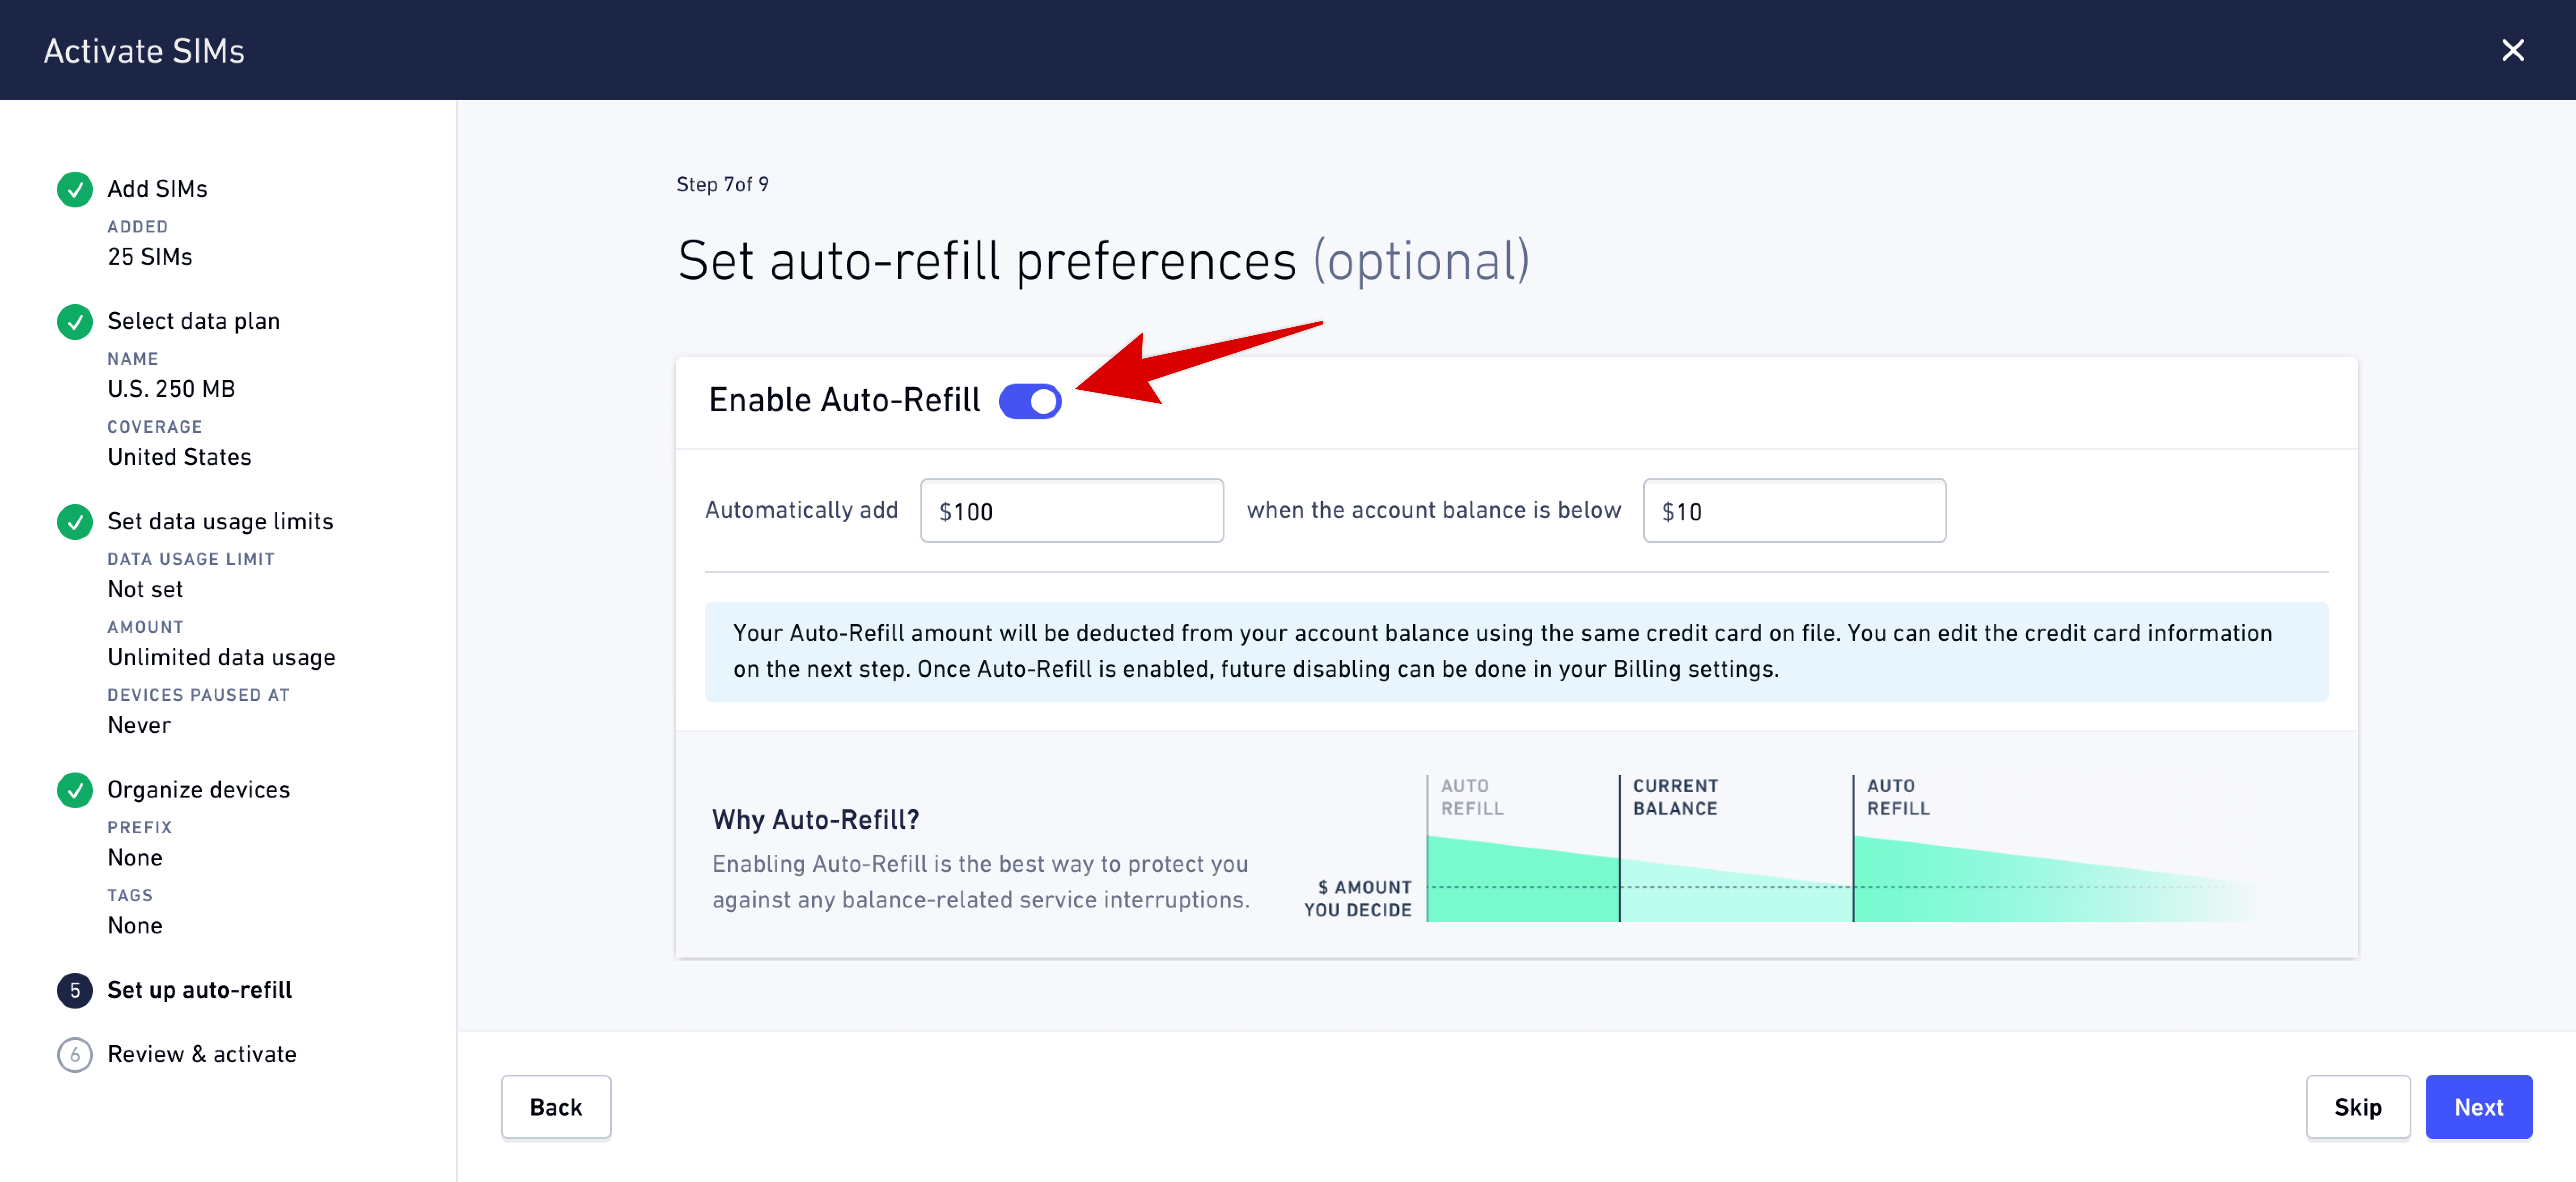Select the Review & activate step
2576x1182 pixels.
(202, 1054)
